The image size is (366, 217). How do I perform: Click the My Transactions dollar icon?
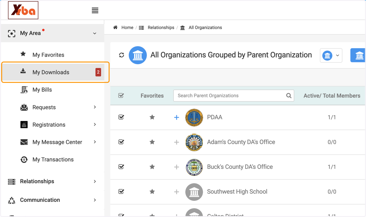(x=24, y=159)
